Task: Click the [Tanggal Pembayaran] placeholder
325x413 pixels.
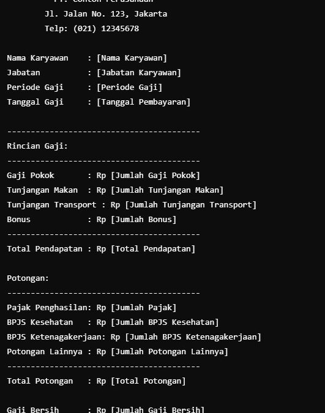Action: [x=143, y=102]
